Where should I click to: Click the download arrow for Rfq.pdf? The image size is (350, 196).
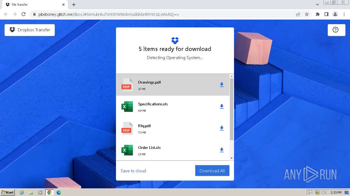tap(222, 128)
